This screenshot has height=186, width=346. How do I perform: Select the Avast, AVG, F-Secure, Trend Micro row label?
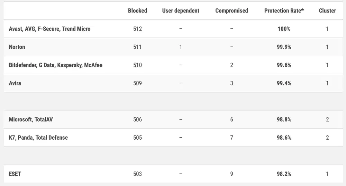pyautogui.click(x=49, y=29)
